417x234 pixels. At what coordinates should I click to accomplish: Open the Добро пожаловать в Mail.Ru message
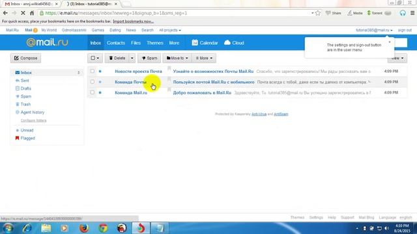[202, 92]
